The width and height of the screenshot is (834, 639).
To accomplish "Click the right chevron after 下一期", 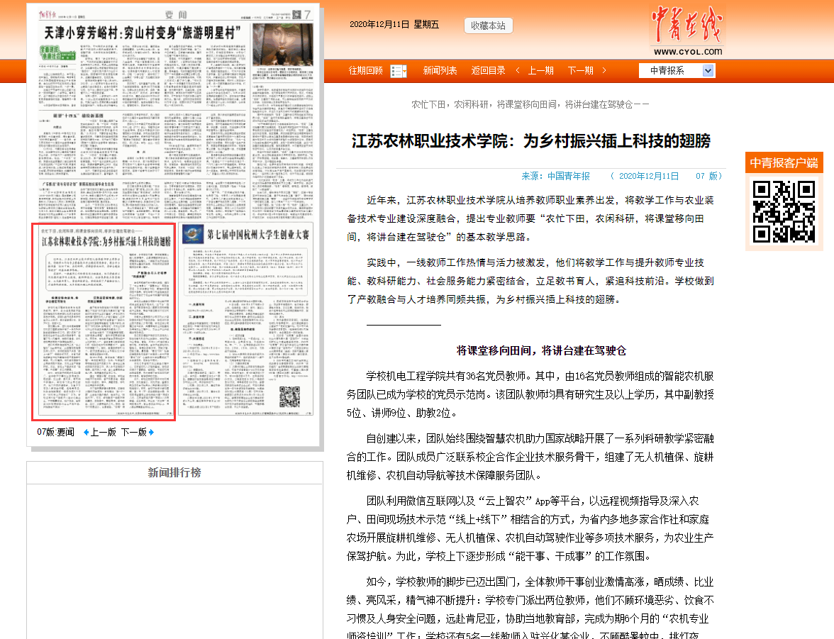I will [x=604, y=70].
